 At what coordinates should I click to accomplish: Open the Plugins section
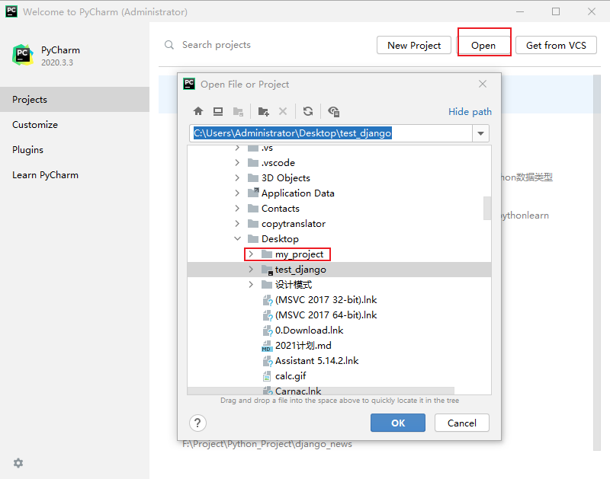point(75,149)
